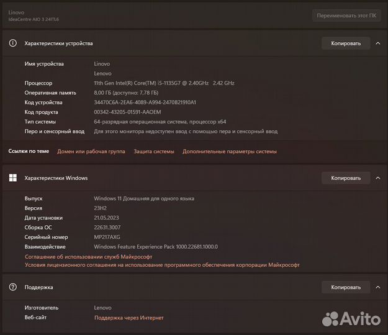Click the Изготовитель label
The height and width of the screenshot is (335, 388).
pyautogui.click(x=42, y=308)
